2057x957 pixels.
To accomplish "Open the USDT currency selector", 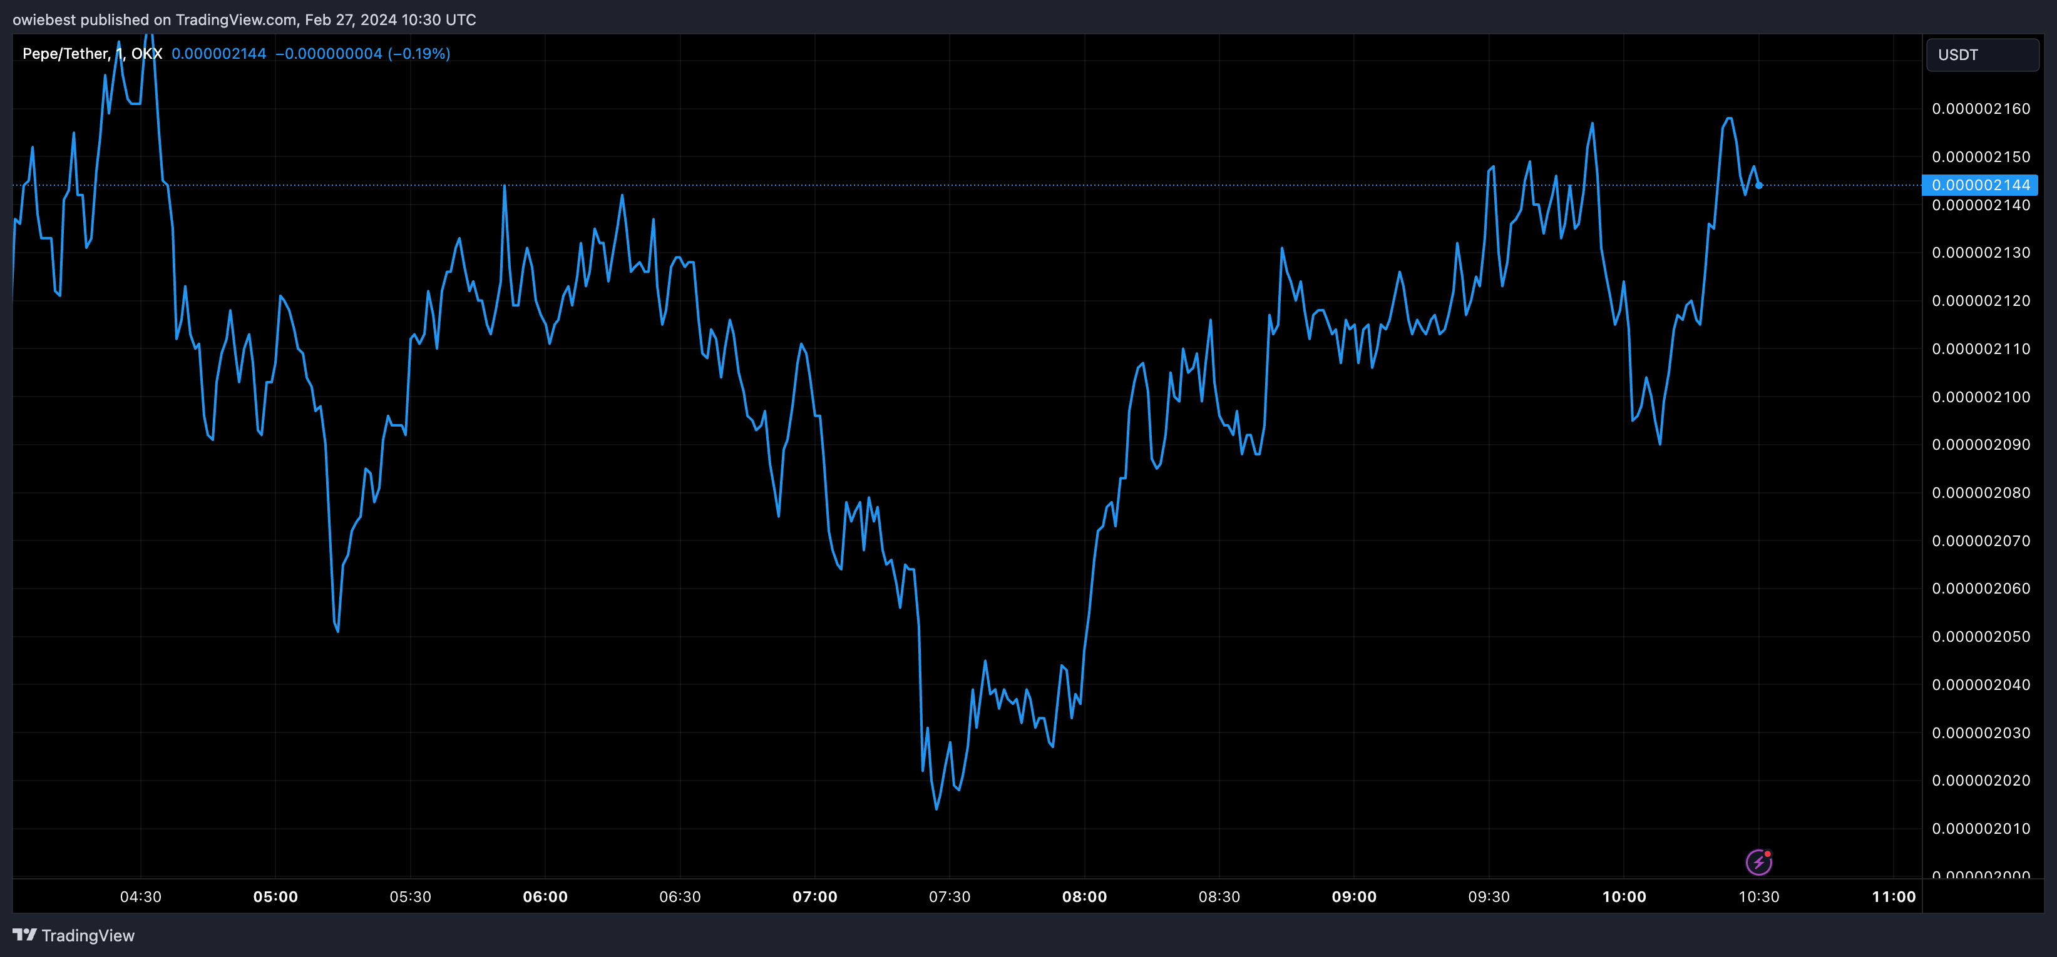I will pyautogui.click(x=1982, y=55).
